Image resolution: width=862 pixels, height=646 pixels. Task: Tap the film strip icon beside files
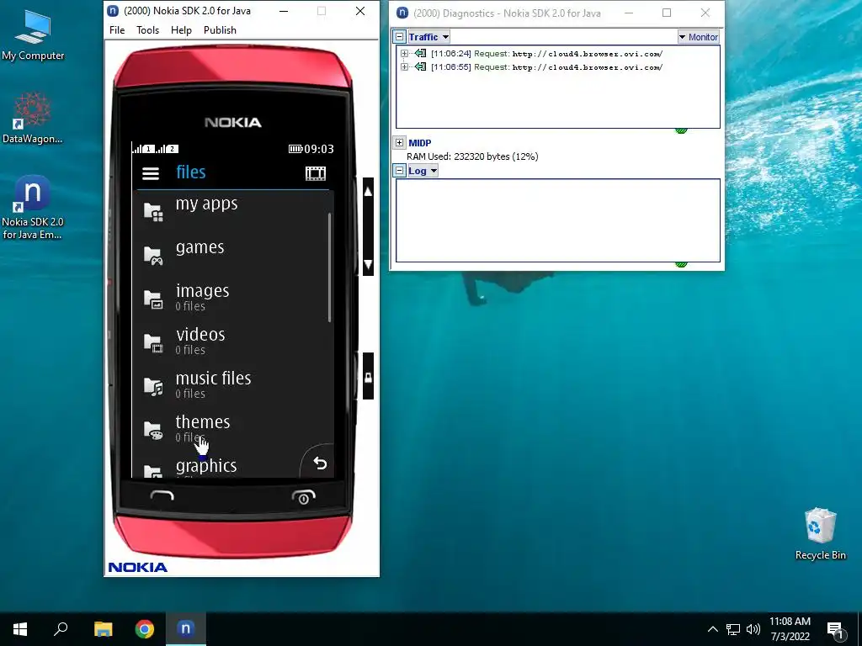pyautogui.click(x=316, y=173)
